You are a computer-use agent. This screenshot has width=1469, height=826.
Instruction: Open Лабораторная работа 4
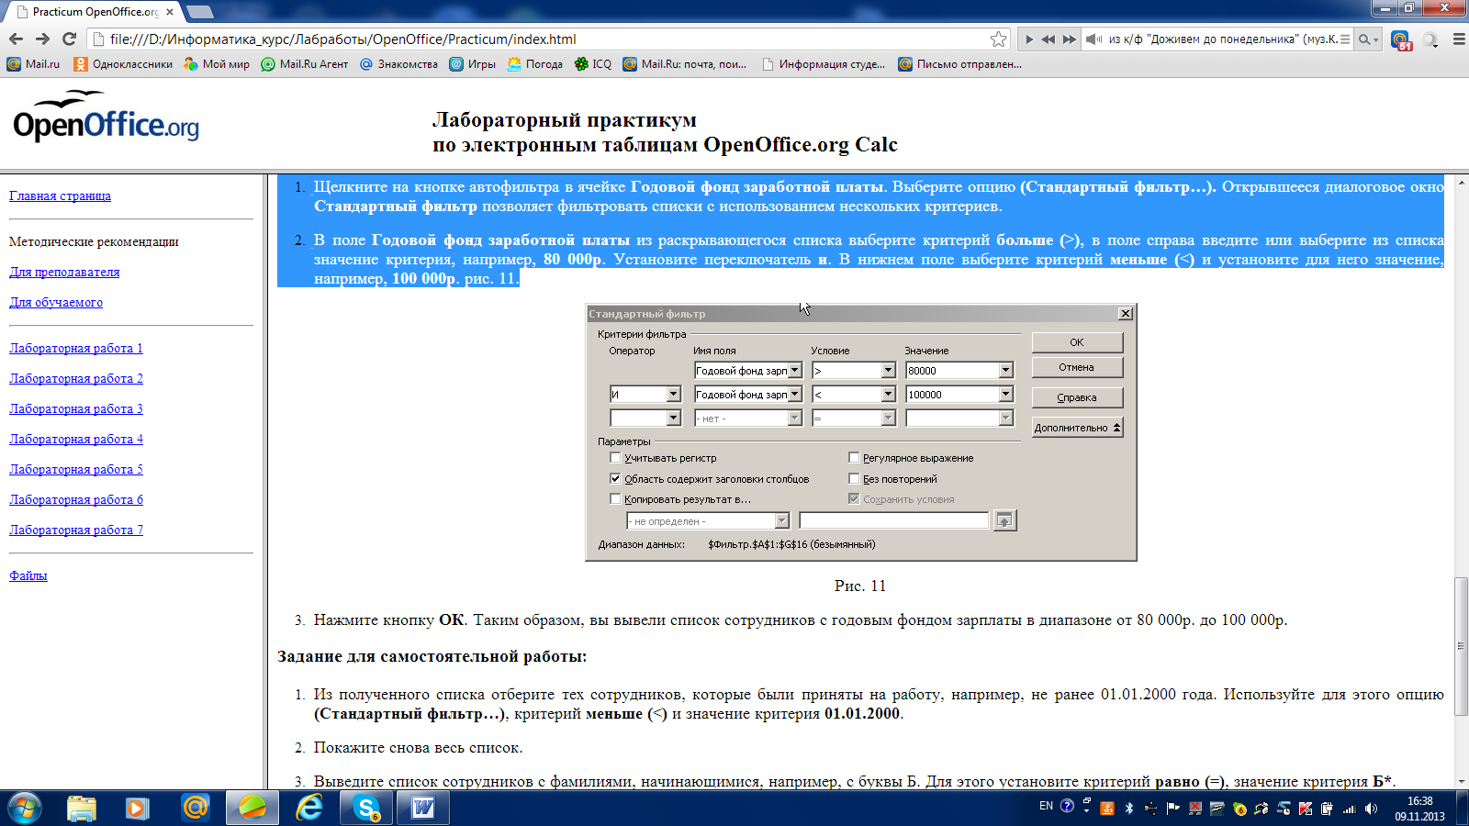point(76,439)
